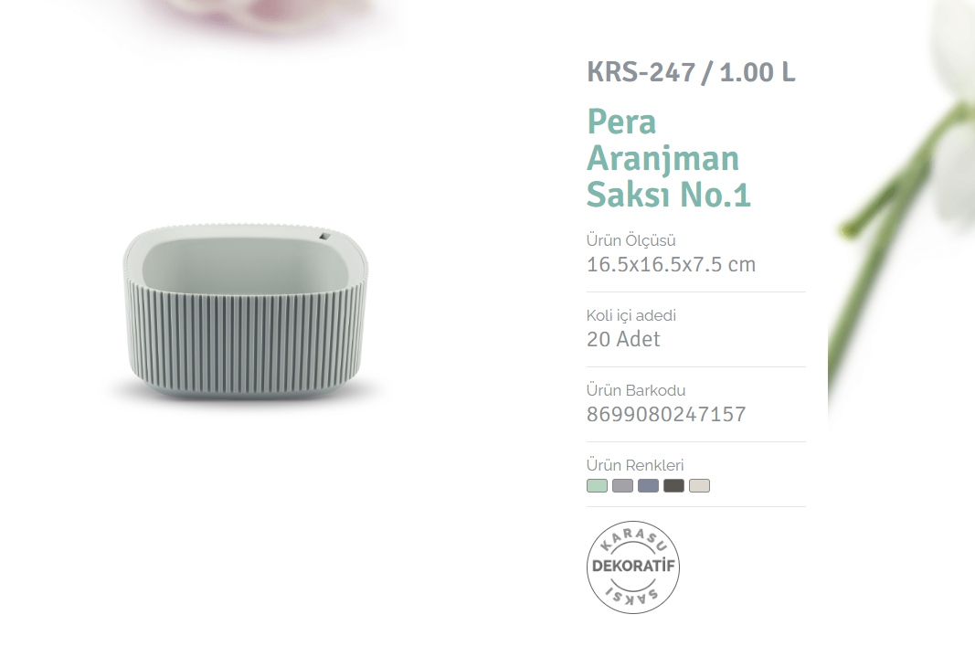
Task: Open the ribbed gray pot product image
Action: coord(246,311)
